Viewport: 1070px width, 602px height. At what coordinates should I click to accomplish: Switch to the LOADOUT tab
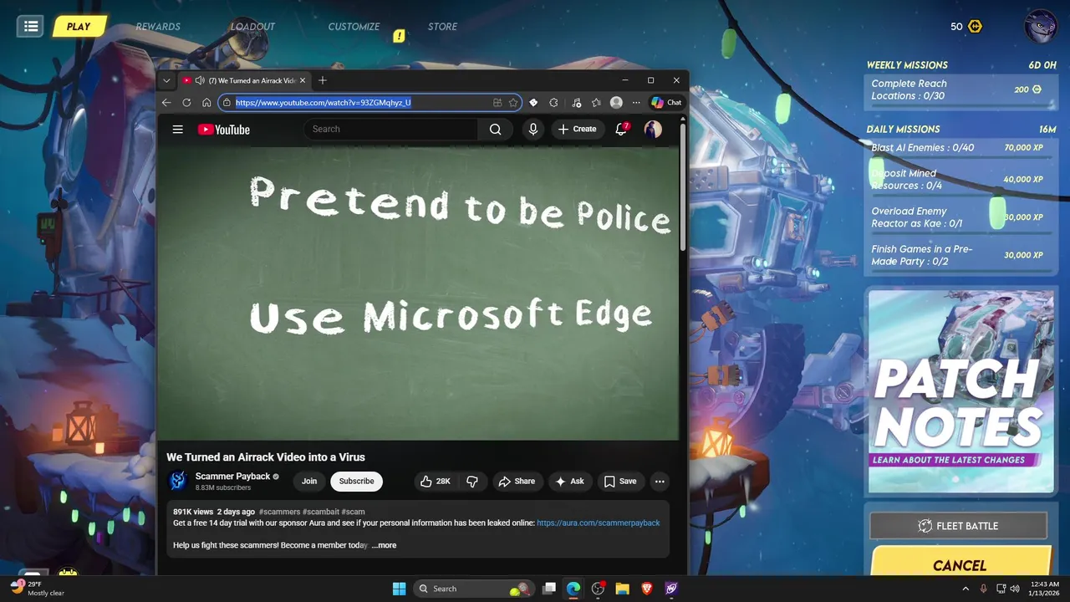pyautogui.click(x=252, y=27)
